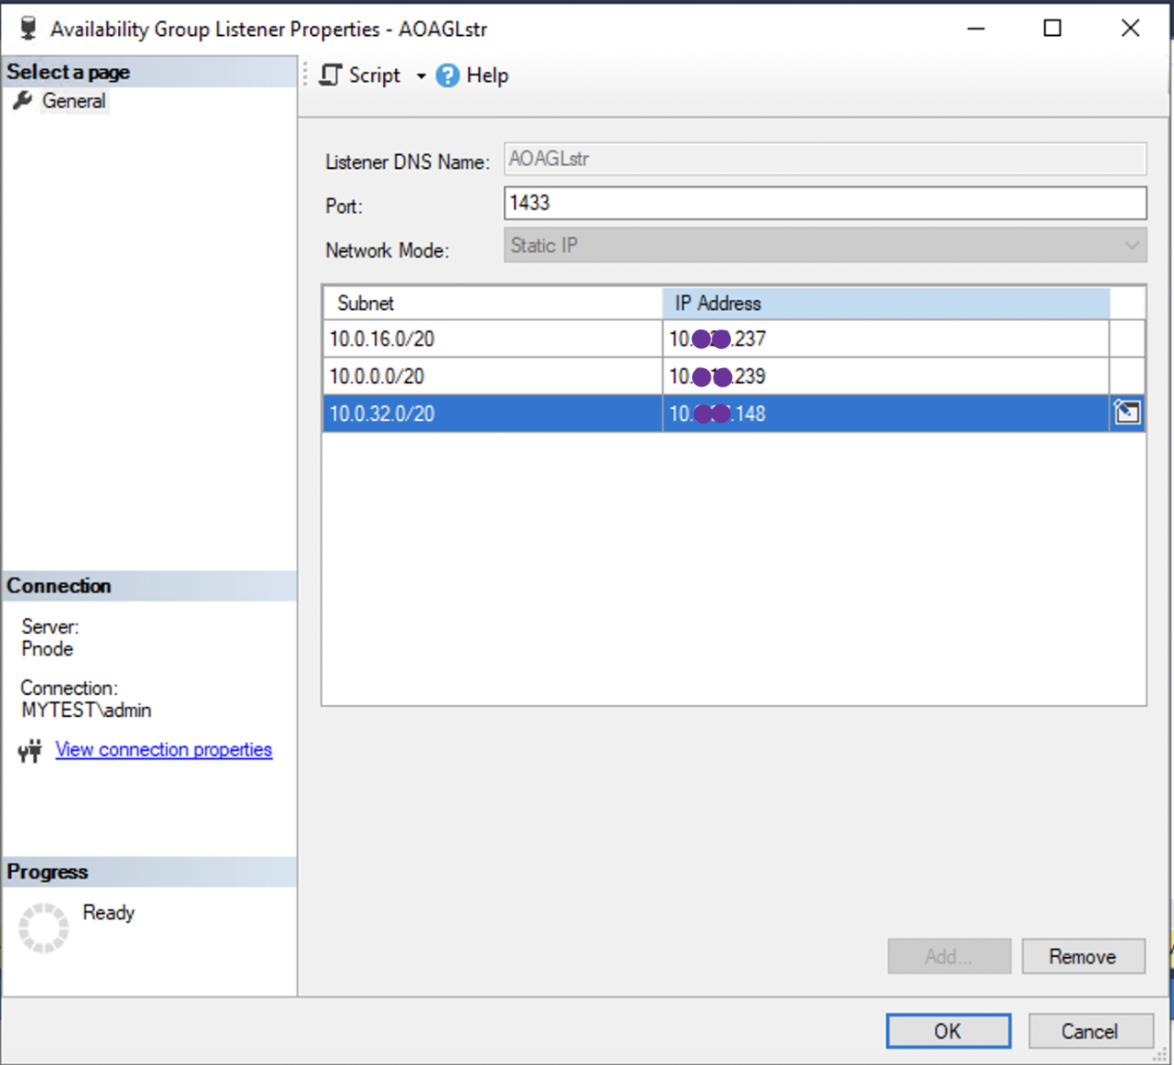Click the Ready progress spinner

point(43,926)
